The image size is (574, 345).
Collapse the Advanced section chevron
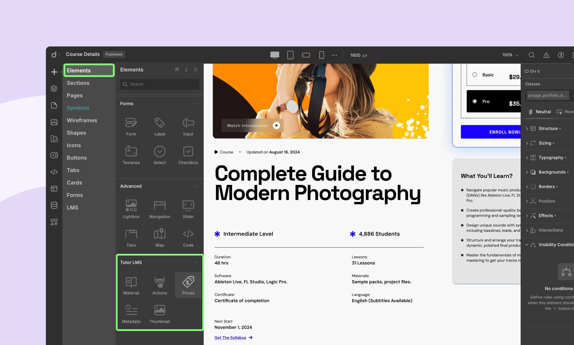point(197,186)
